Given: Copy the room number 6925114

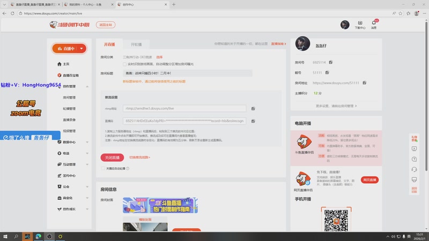Looking at the screenshot, I should pos(331,63).
